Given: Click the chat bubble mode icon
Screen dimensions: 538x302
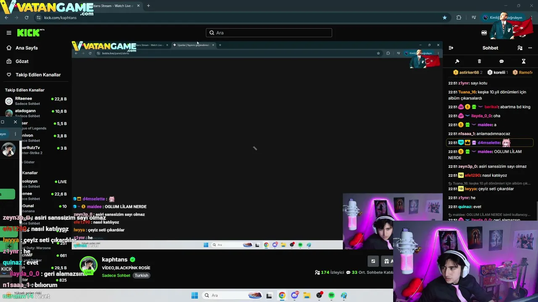Looking at the screenshot, I should [501, 61].
